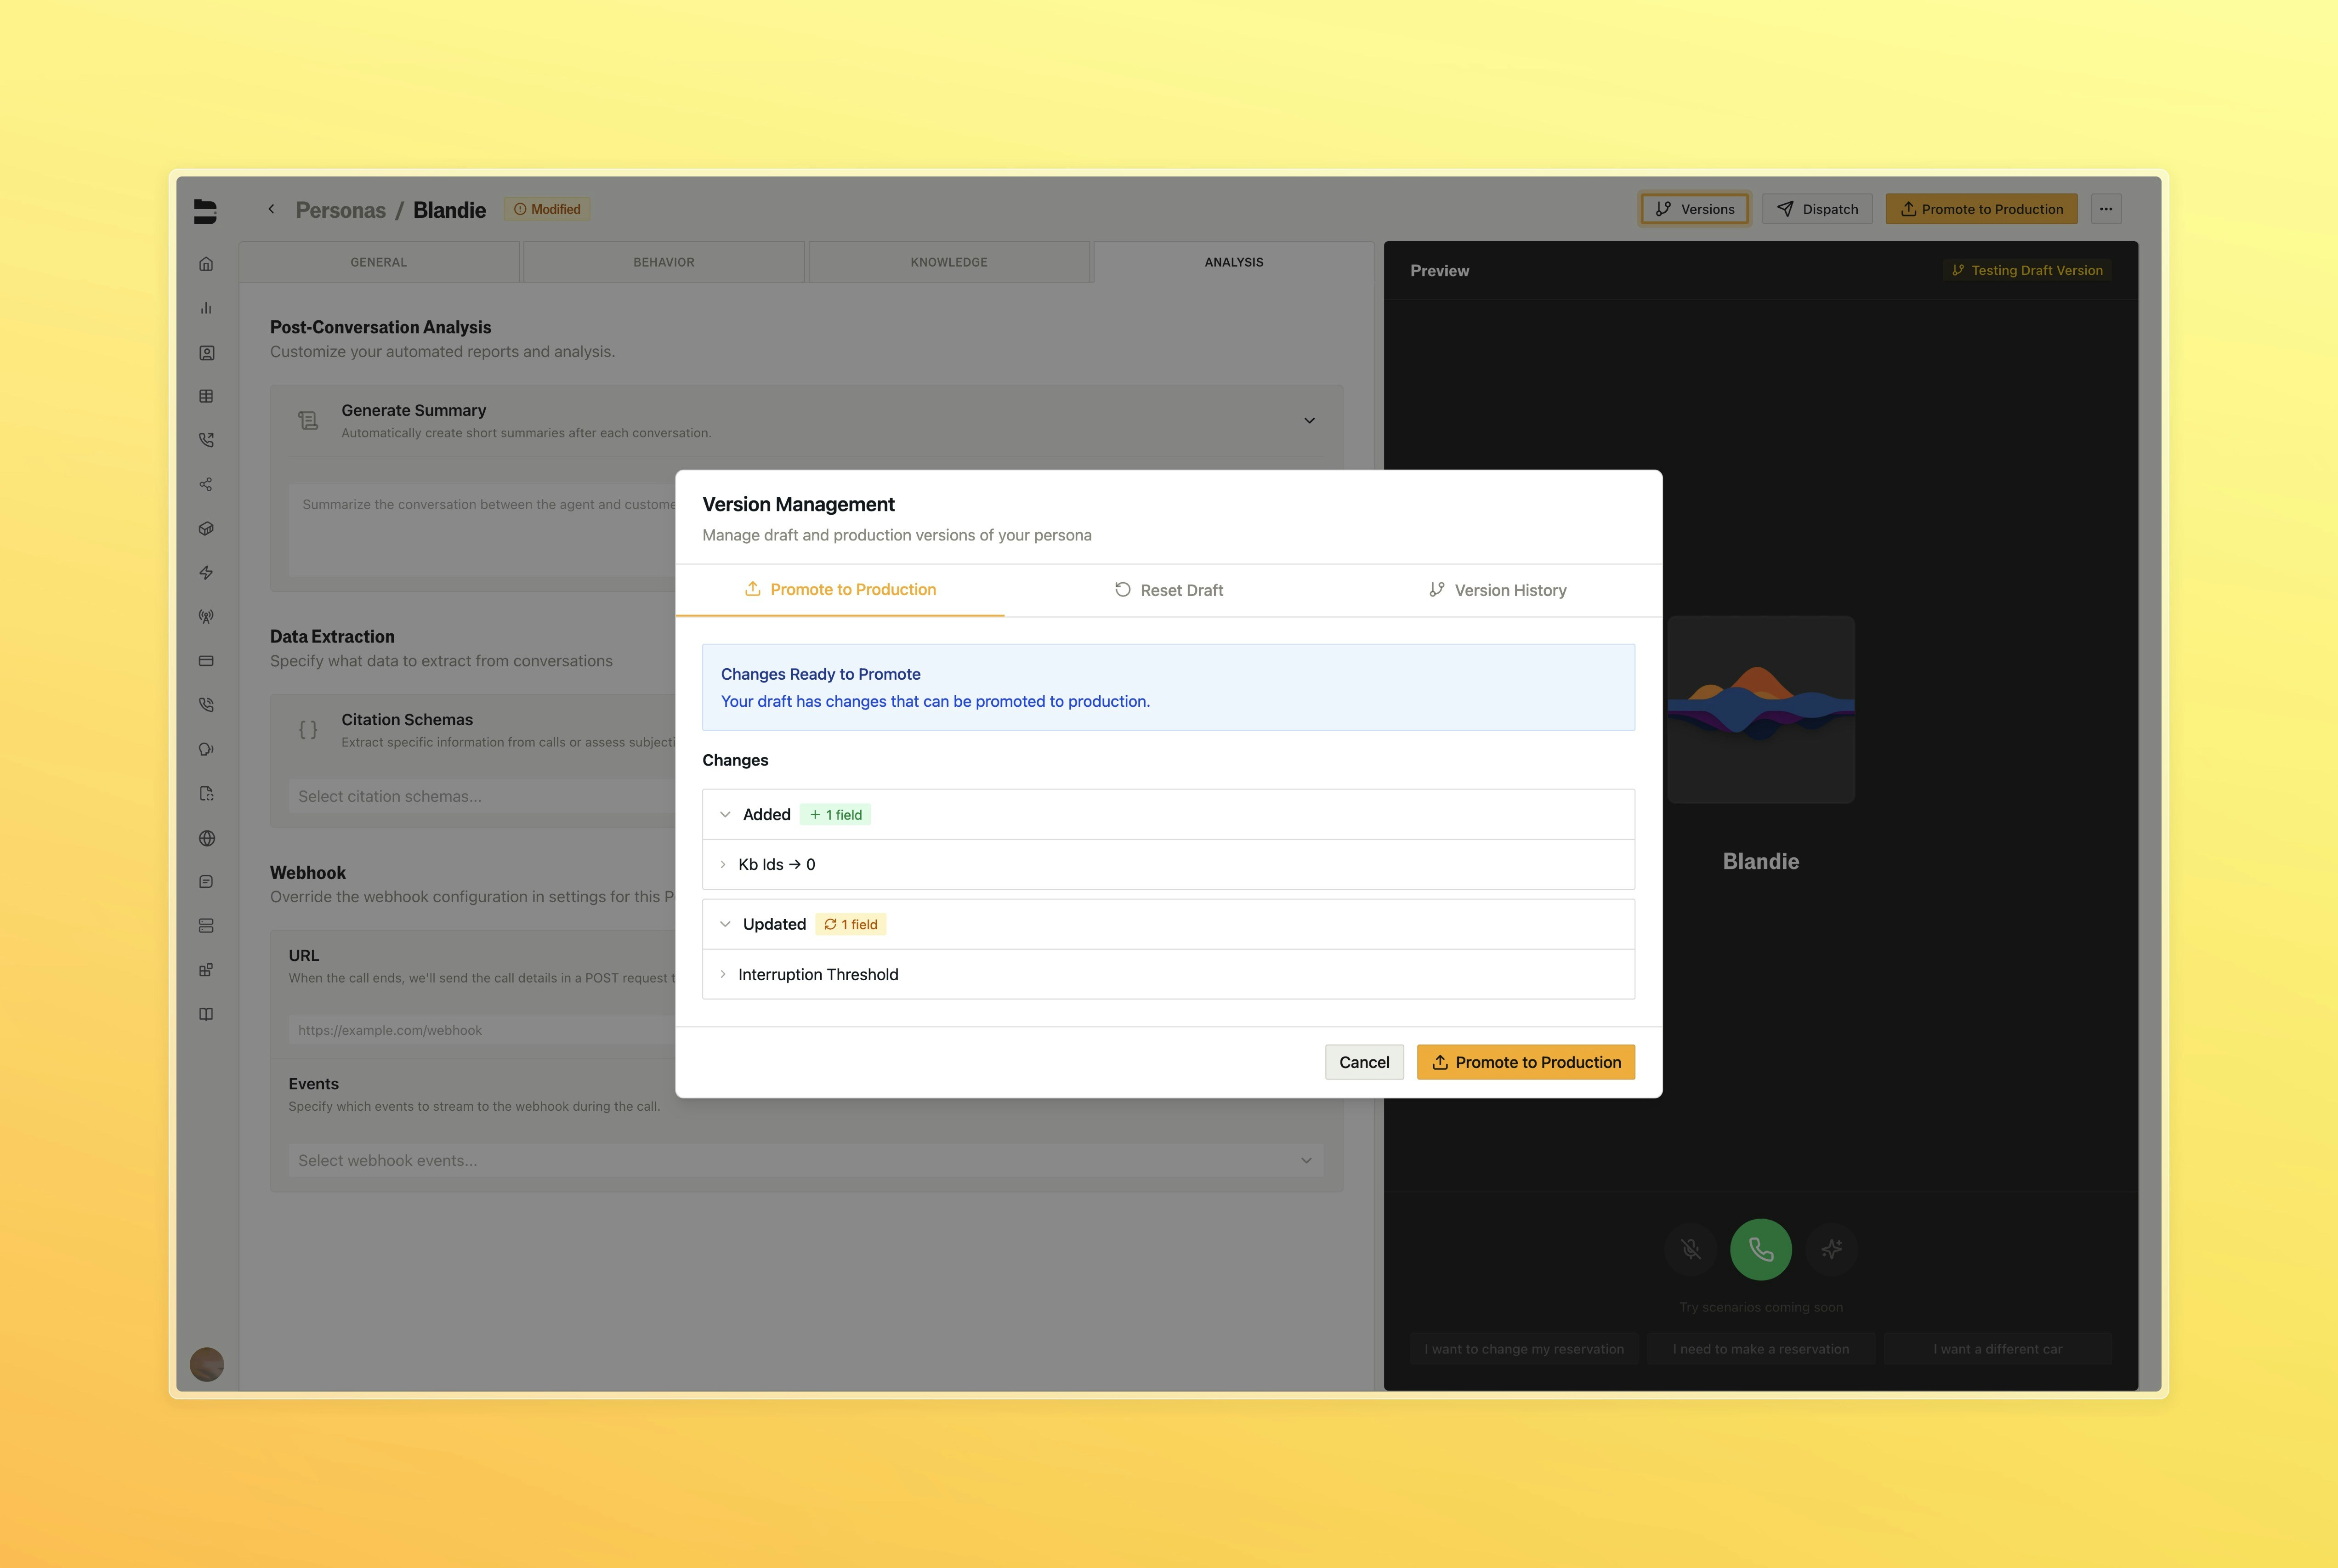Click the Versions button in header
Screen dimensions: 2338x1568
pos(1694,209)
